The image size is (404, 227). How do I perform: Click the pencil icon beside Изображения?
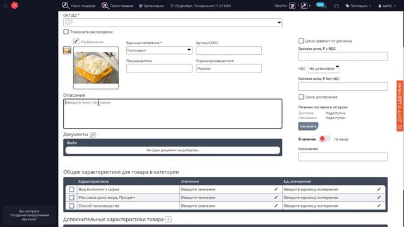click(76, 41)
